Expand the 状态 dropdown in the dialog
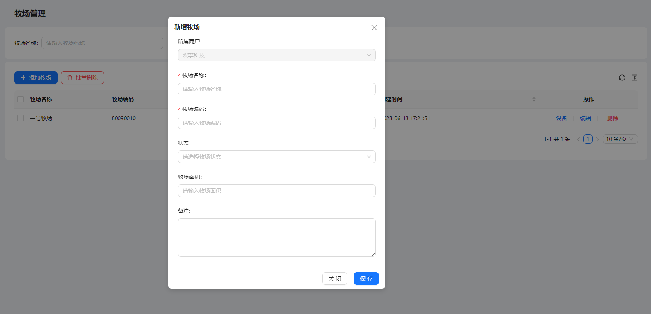Image resolution: width=651 pixels, height=314 pixels. coord(277,157)
